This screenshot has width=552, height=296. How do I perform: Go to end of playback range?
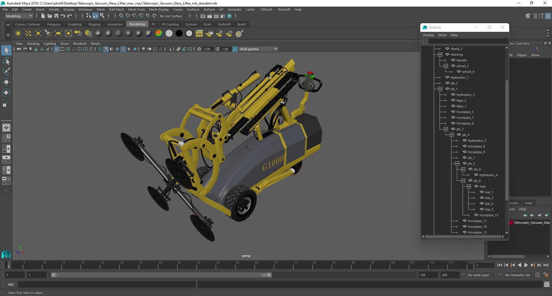pyautogui.click(x=546, y=265)
